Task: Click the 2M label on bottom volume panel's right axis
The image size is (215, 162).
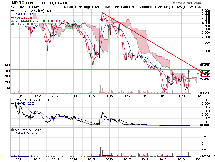Action: 204,143
